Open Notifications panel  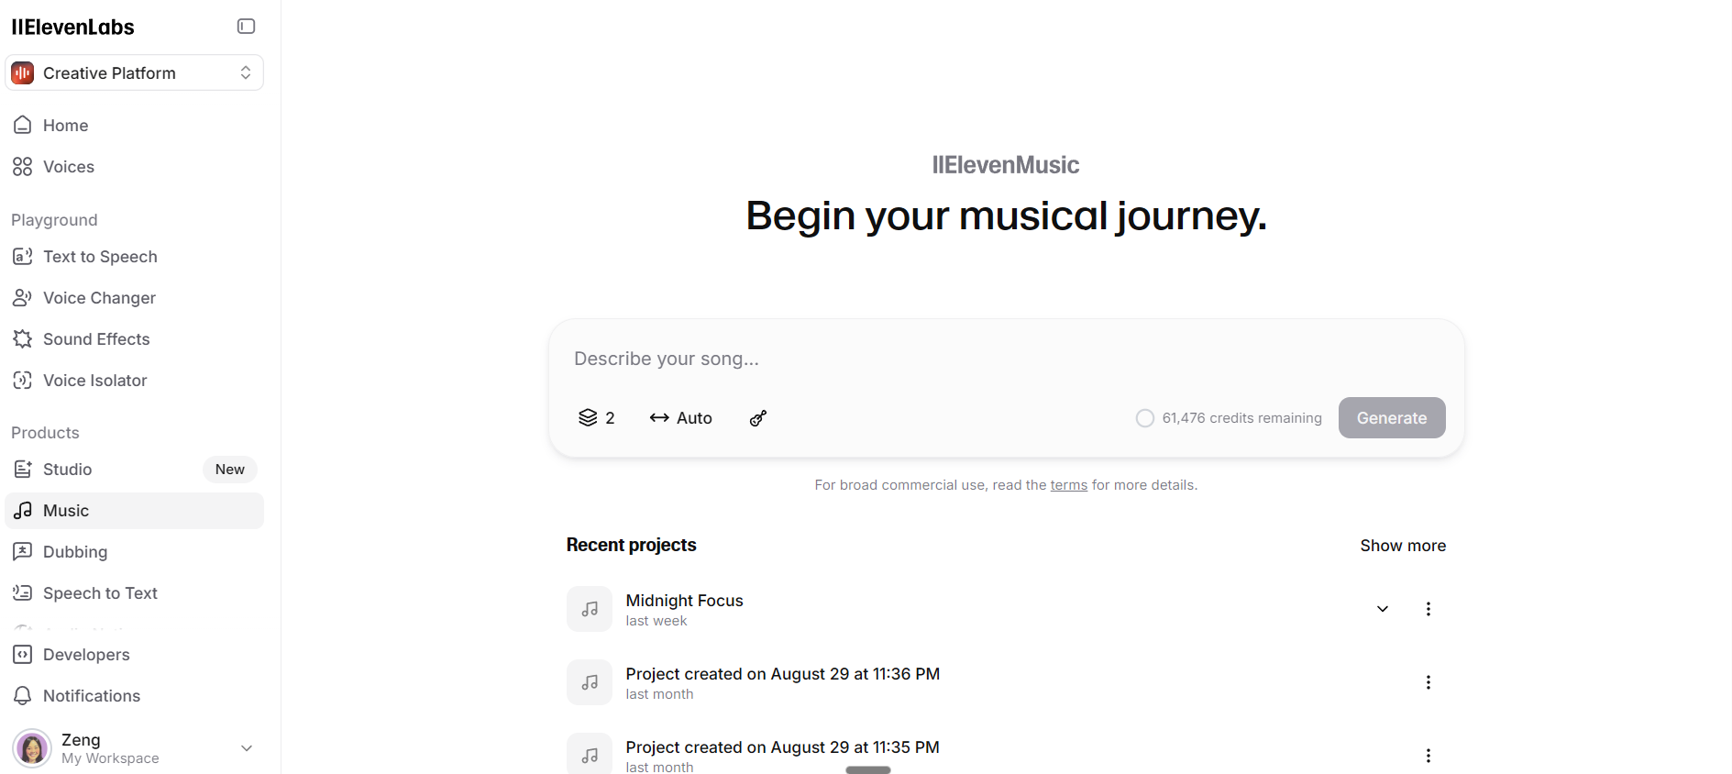[134, 696]
